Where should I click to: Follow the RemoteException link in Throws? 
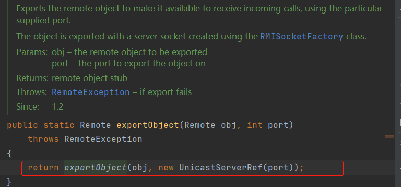(x=90, y=92)
